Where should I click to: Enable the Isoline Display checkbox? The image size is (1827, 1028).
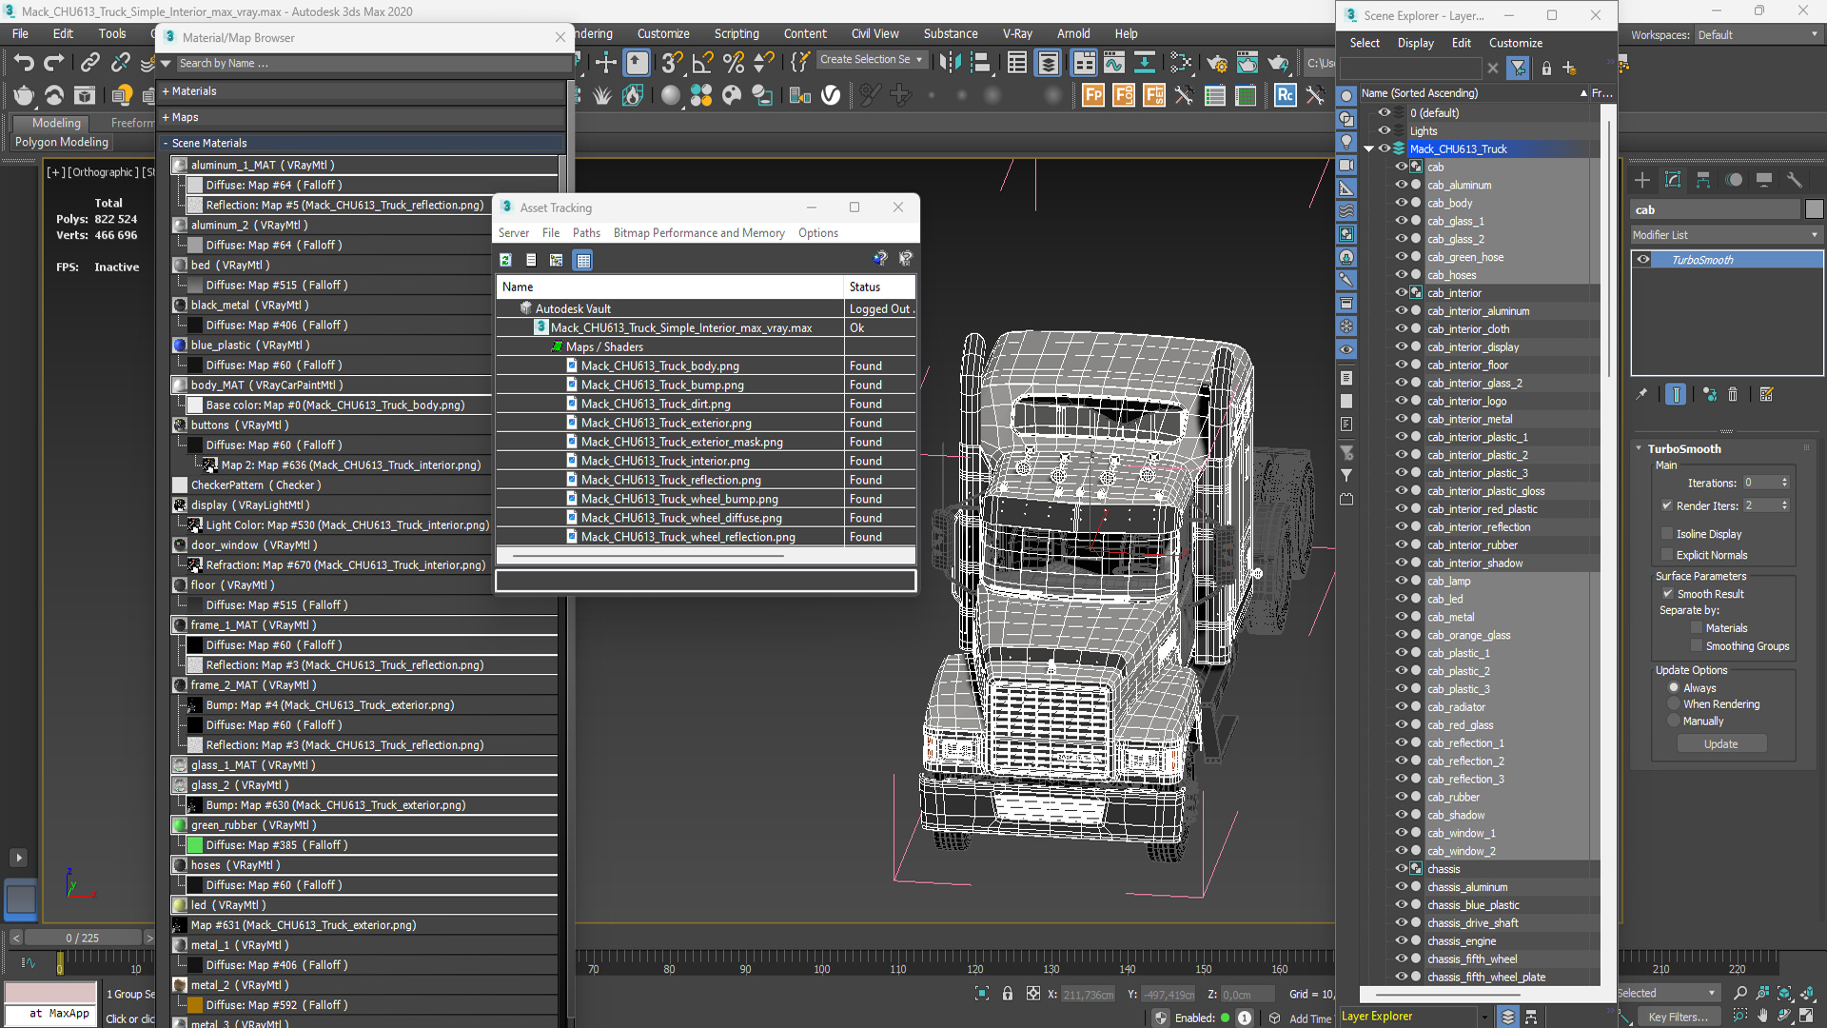coord(1667,534)
